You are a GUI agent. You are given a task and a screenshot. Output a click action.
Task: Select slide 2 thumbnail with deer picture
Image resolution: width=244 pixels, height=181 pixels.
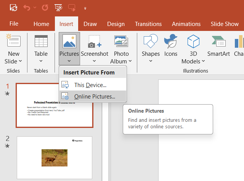pos(54,157)
